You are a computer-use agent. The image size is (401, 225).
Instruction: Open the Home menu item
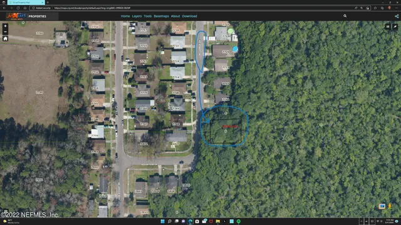(125, 16)
